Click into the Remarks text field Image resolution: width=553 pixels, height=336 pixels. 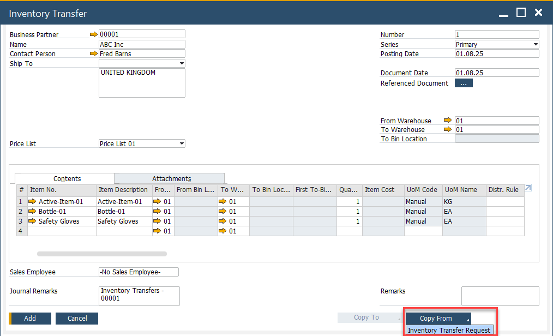coord(500,296)
